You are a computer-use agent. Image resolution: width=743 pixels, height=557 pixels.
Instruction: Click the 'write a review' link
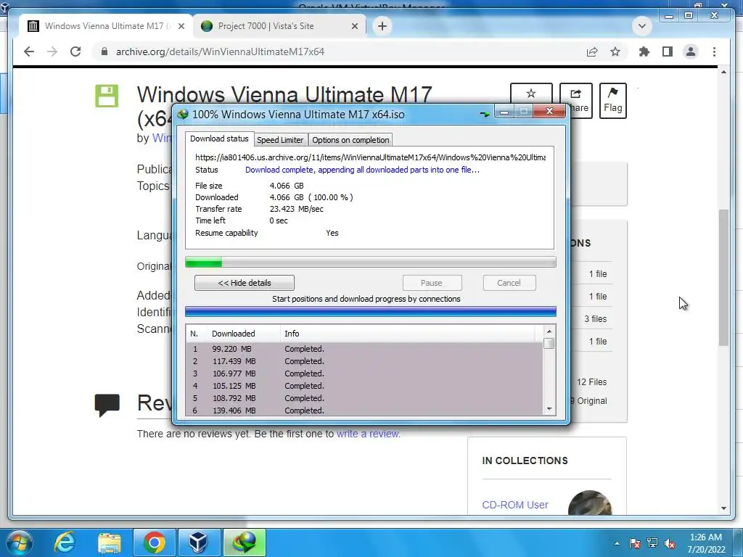tap(368, 434)
